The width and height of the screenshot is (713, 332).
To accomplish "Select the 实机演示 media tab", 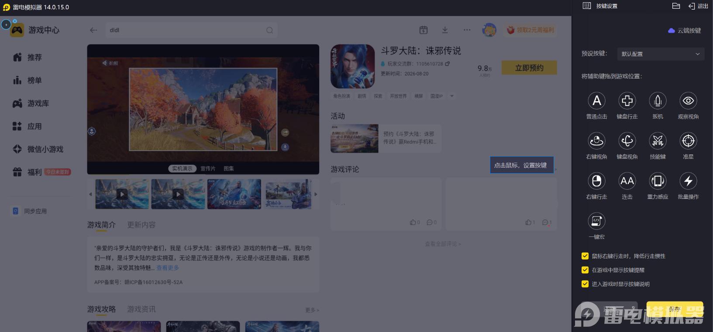I will tap(182, 168).
